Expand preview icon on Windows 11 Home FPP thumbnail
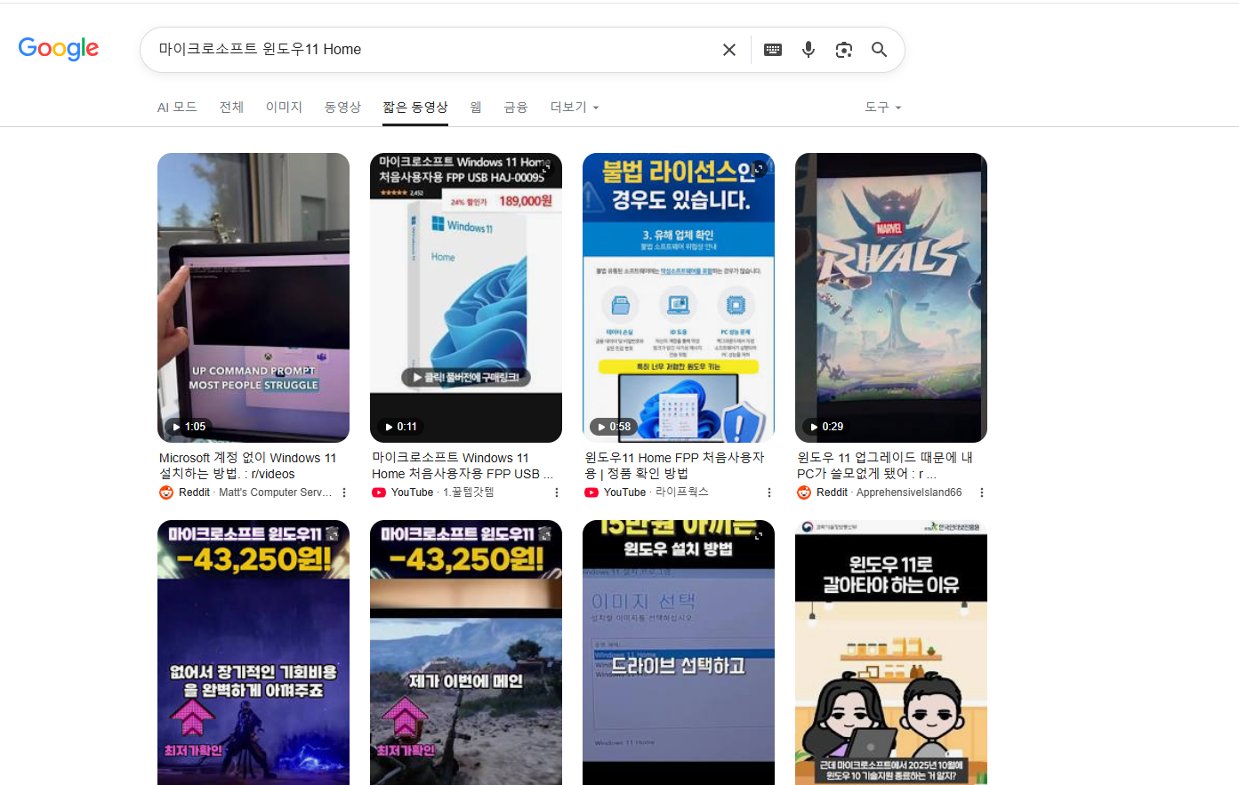The image size is (1239, 785). (x=546, y=167)
